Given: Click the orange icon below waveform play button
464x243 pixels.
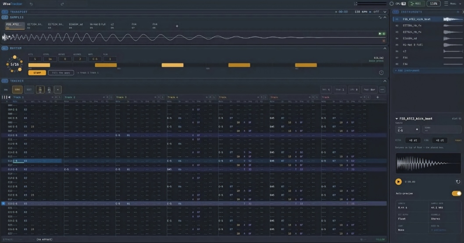Looking at the screenshot, I should 384,41.
